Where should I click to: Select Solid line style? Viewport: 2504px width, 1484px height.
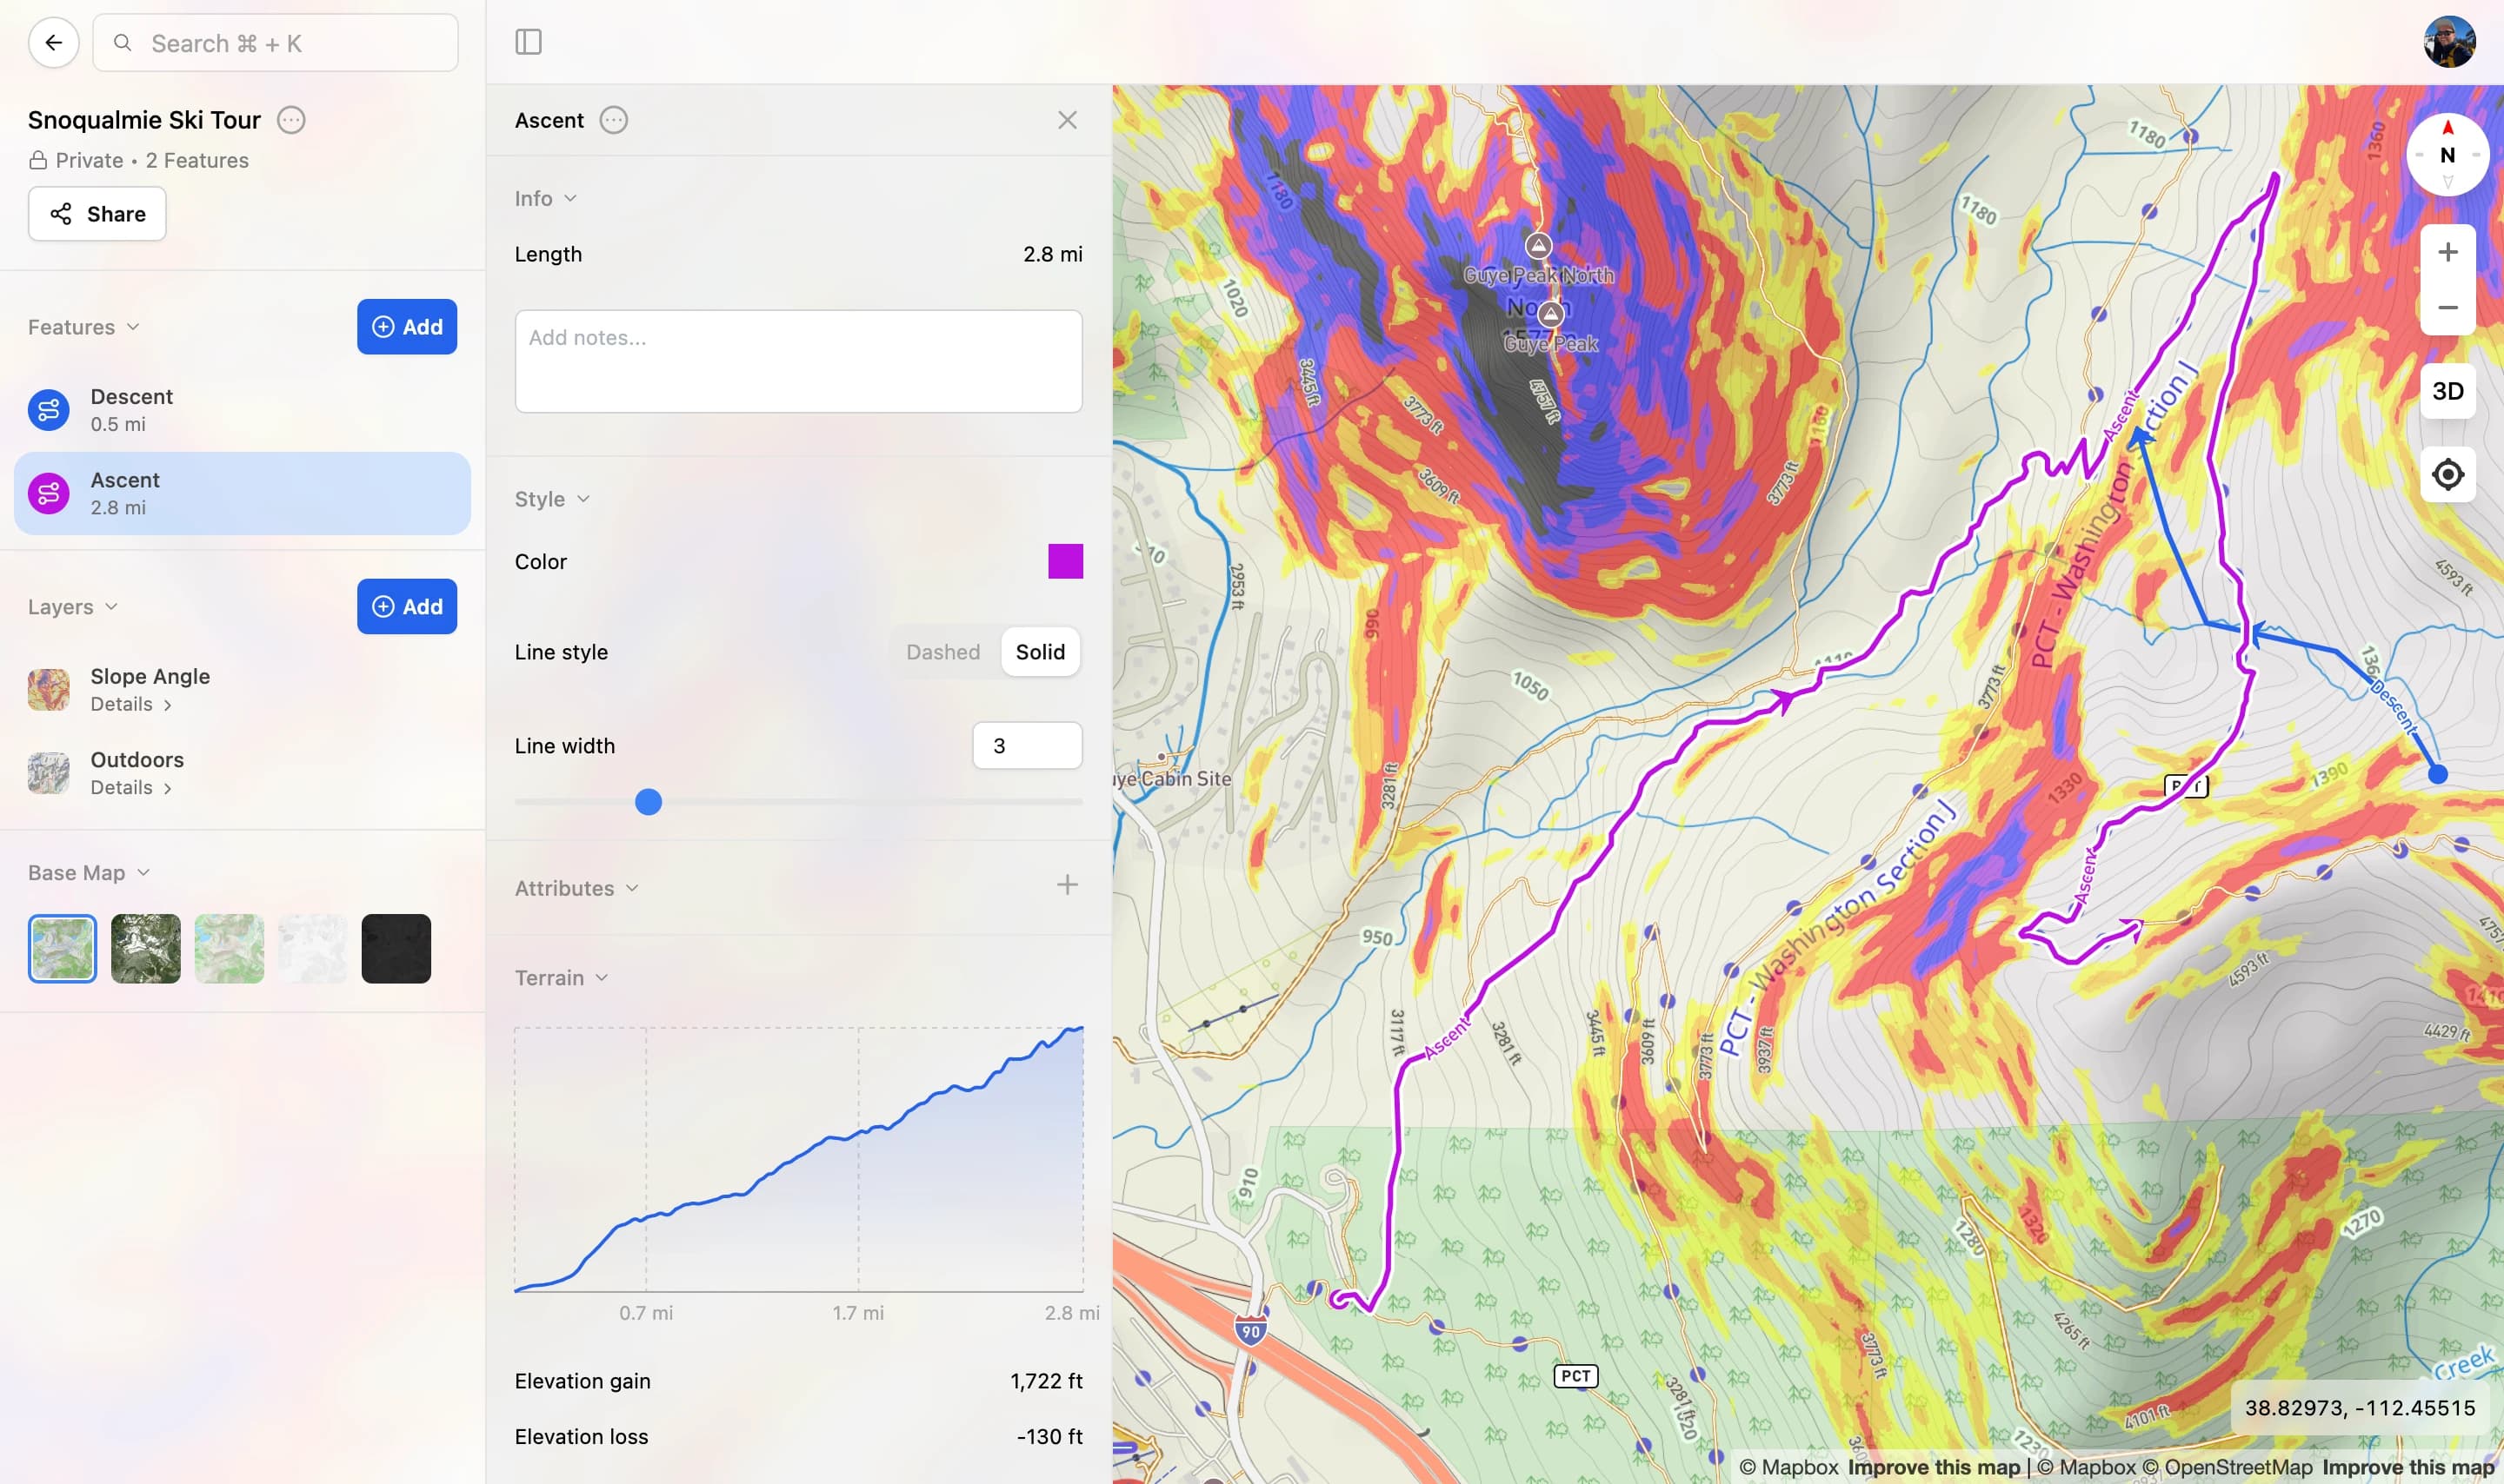[1039, 652]
